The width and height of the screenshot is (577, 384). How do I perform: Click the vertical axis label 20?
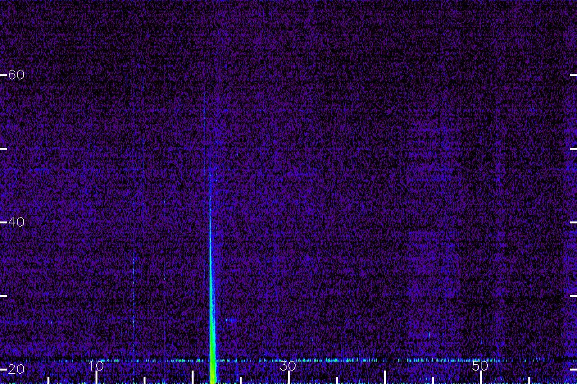coord(16,369)
